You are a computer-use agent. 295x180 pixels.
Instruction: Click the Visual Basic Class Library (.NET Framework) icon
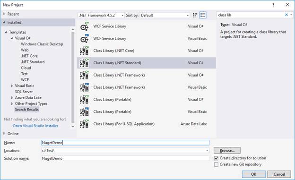coord(84,87)
